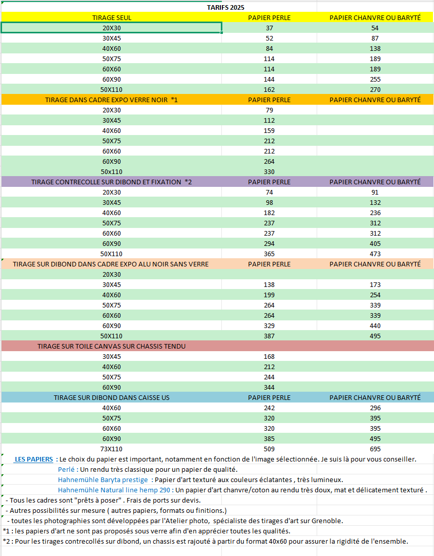Select the TIRAGE SUR DIBOND DANS CADRE EXPO ALU header
This screenshot has height=556, width=434.
pyautogui.click(x=111, y=264)
